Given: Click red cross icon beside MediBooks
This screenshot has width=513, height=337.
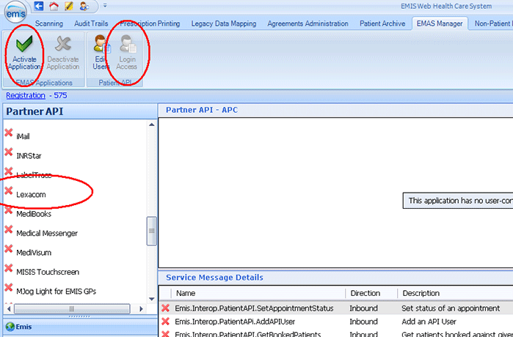Looking at the screenshot, I should pyautogui.click(x=9, y=210).
